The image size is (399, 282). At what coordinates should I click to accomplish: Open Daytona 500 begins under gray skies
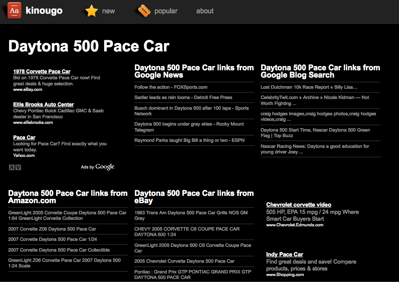189,127
